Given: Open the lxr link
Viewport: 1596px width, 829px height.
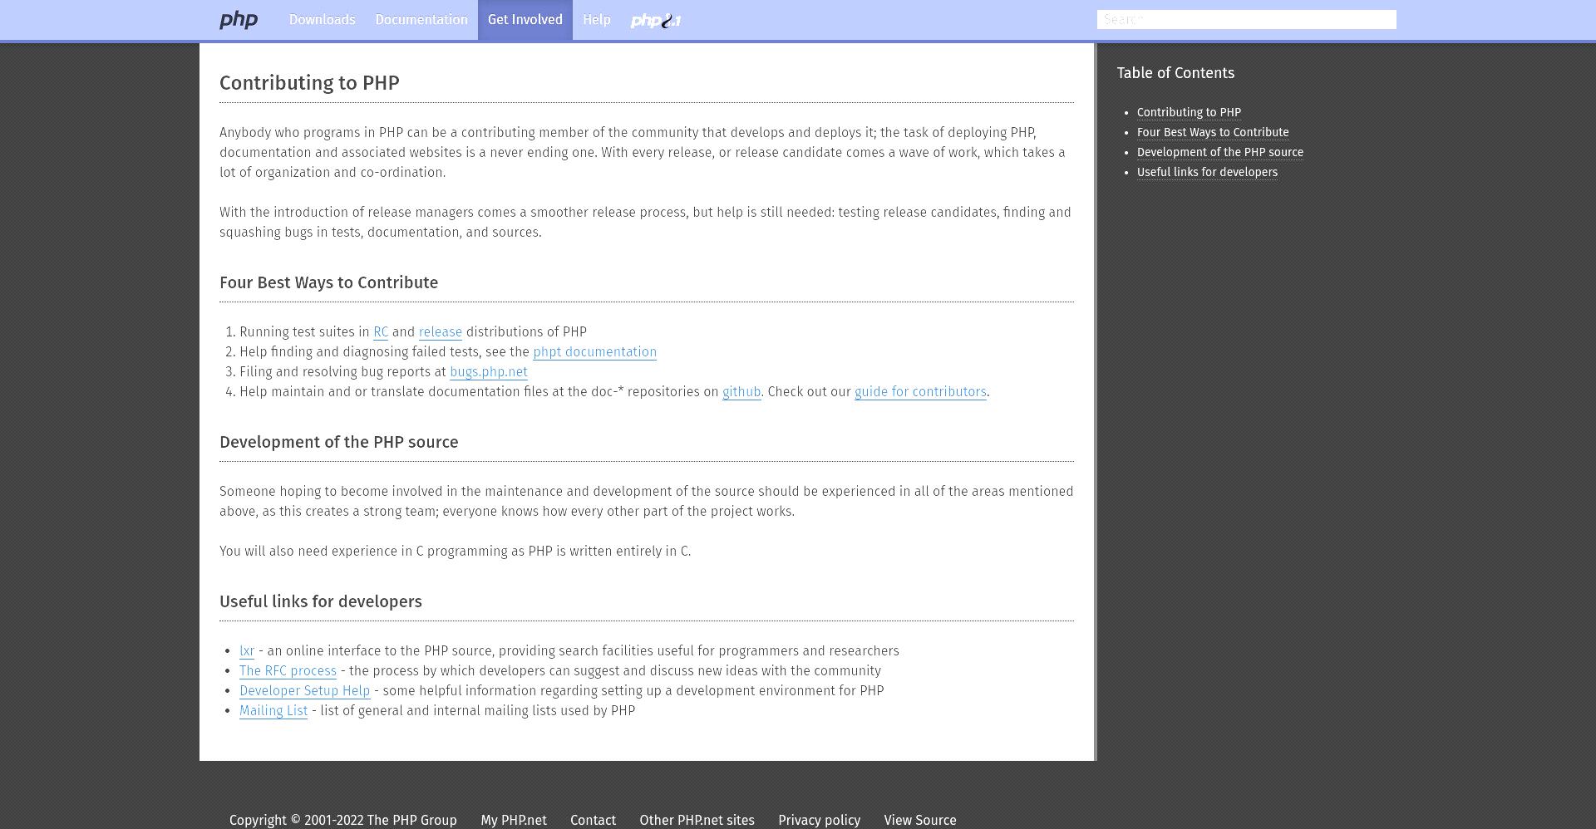Looking at the screenshot, I should point(247,651).
